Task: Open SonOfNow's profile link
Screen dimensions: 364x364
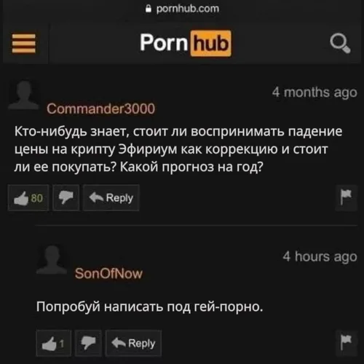Action: [108, 274]
